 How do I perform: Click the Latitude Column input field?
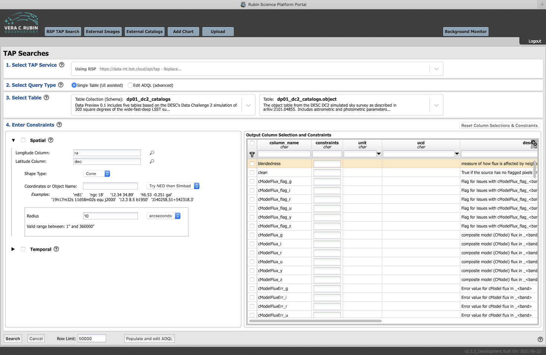point(107,161)
